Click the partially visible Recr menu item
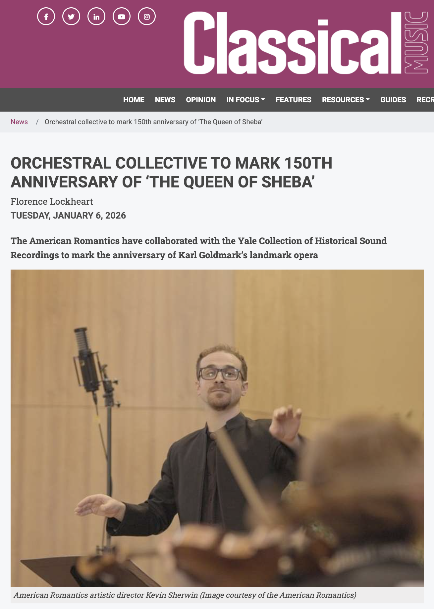This screenshot has width=434, height=609. [x=425, y=100]
